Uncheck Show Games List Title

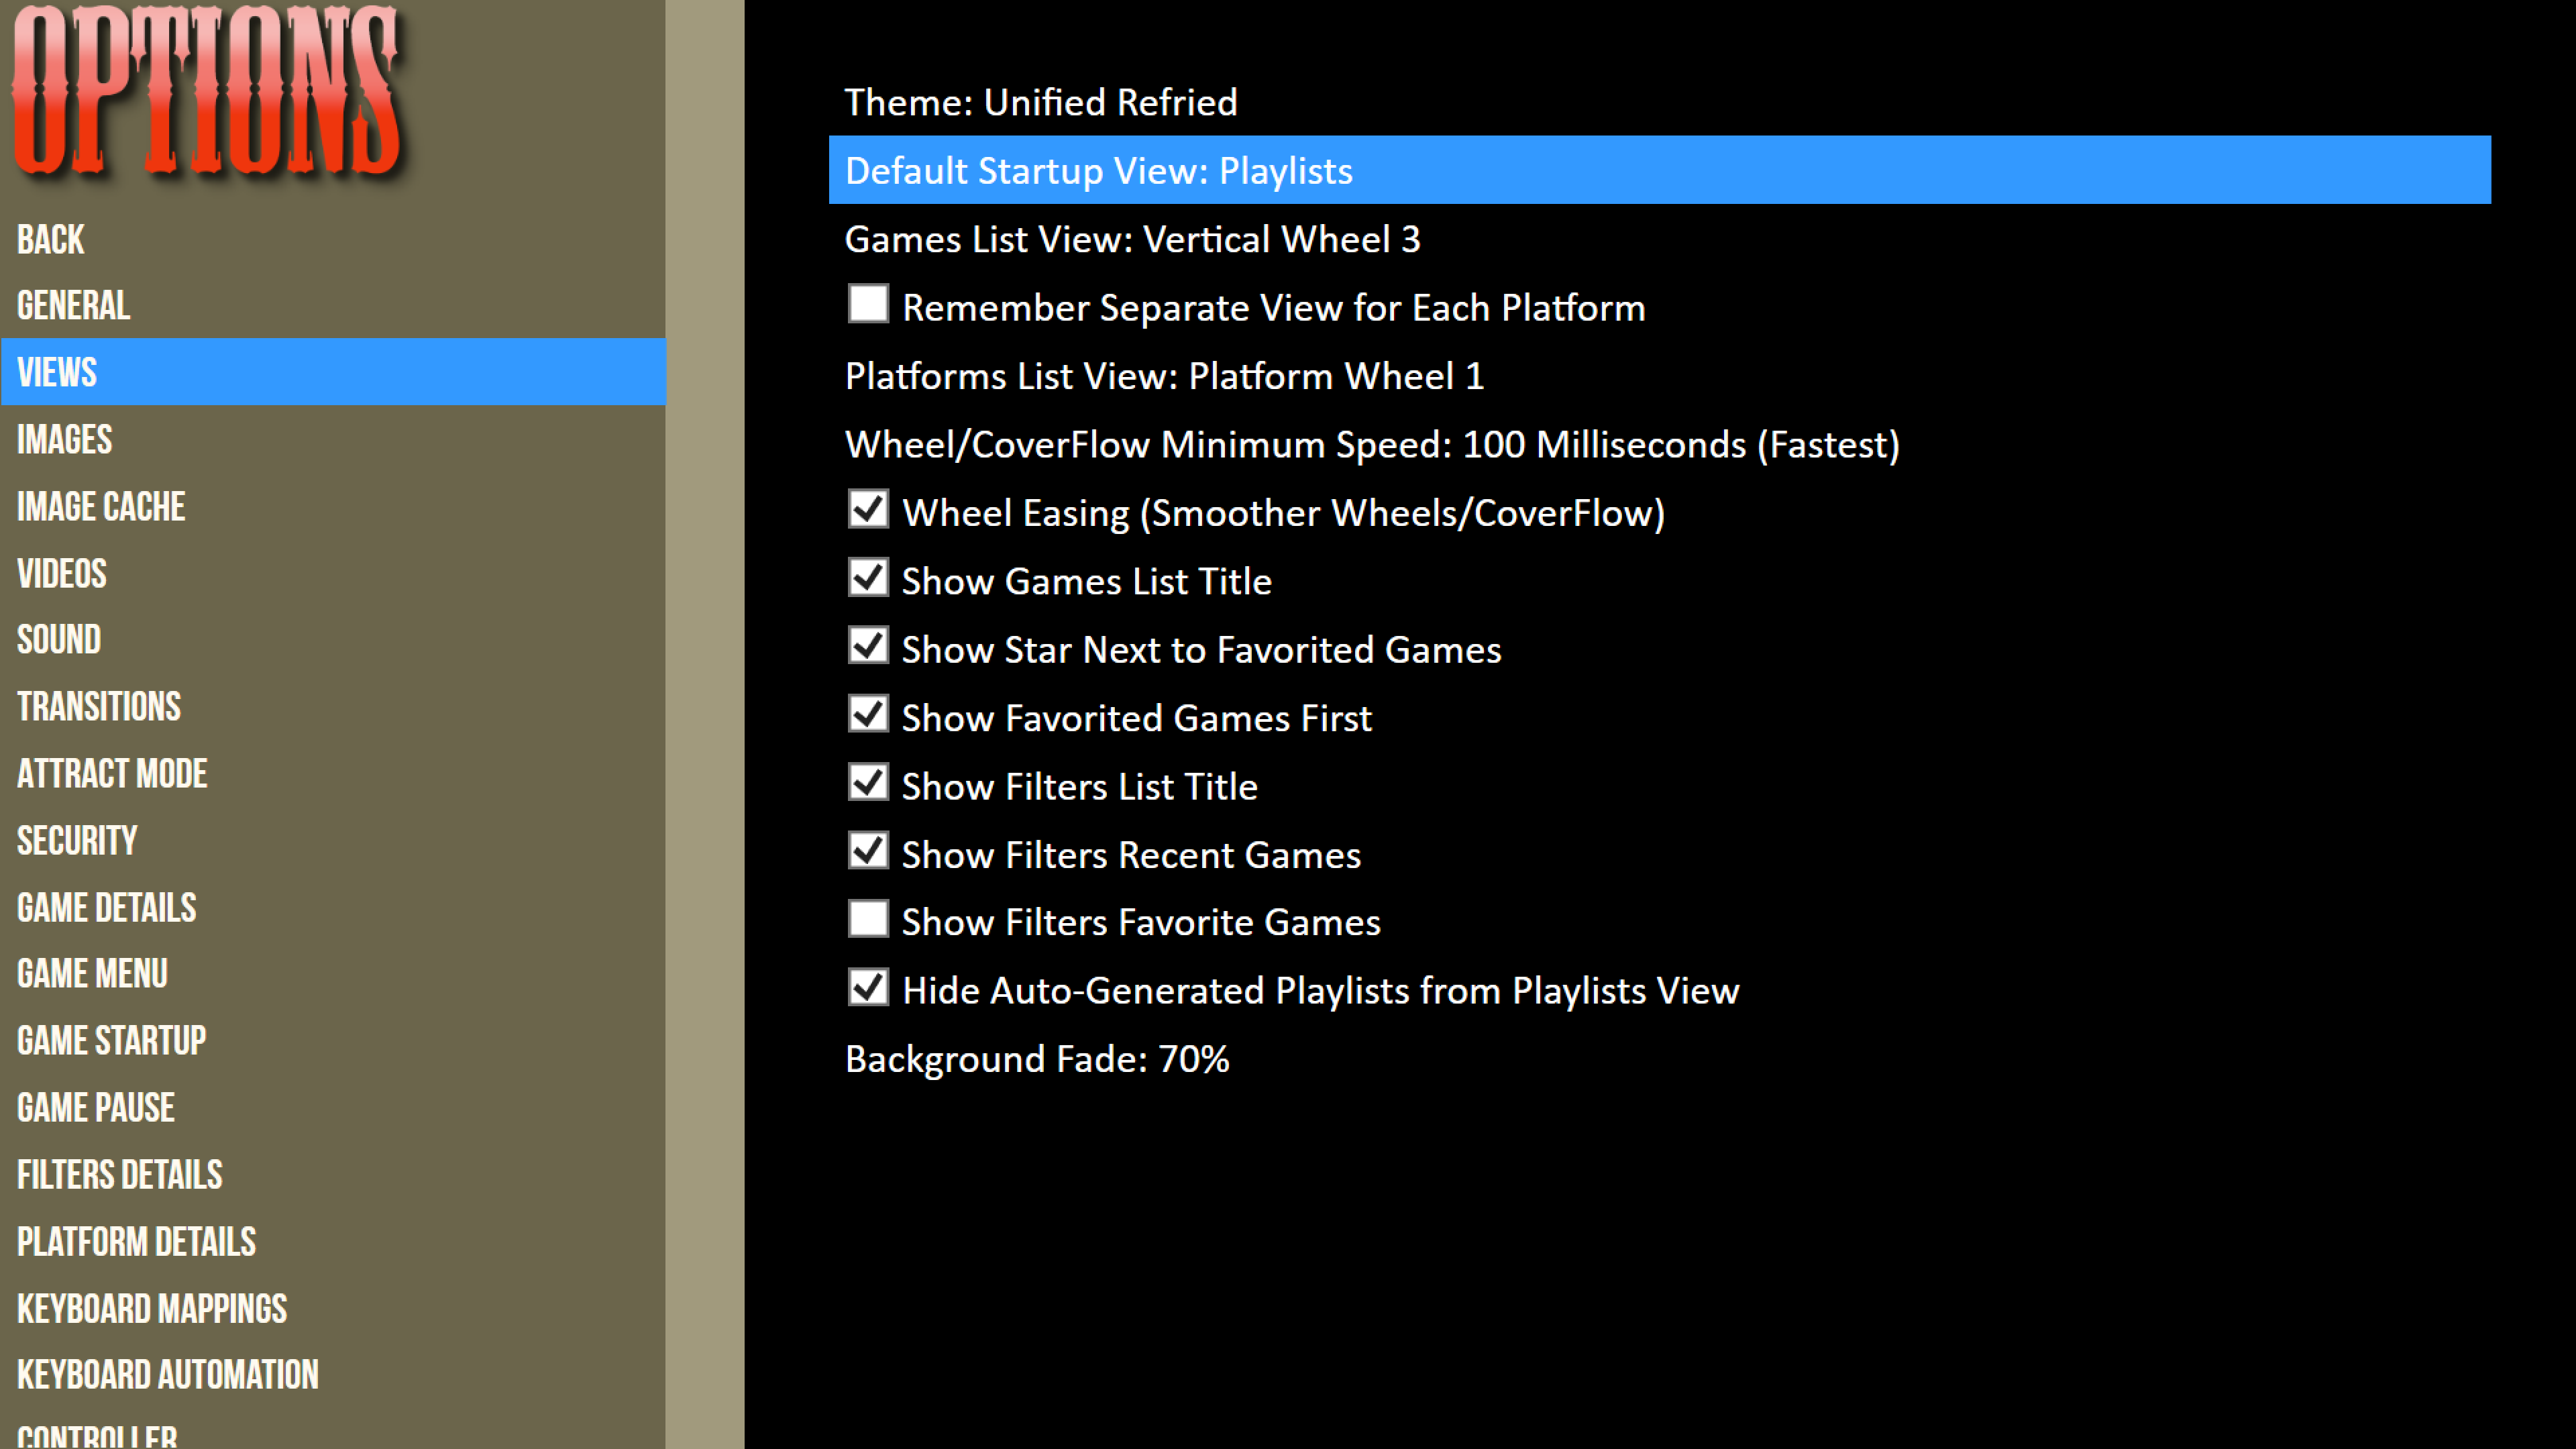pos(868,577)
